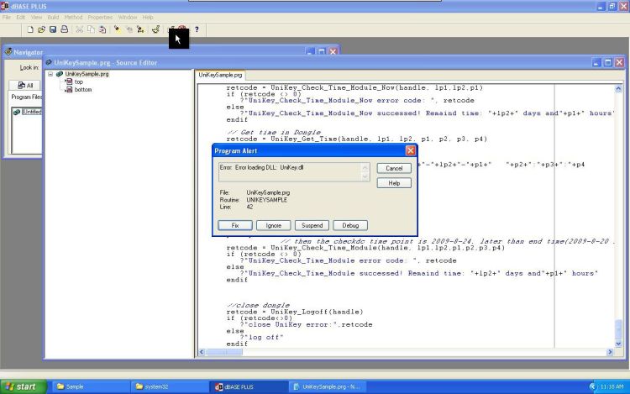Open the Help menu in menu bar
This screenshot has height=394, width=630.
pyautogui.click(x=148, y=18)
